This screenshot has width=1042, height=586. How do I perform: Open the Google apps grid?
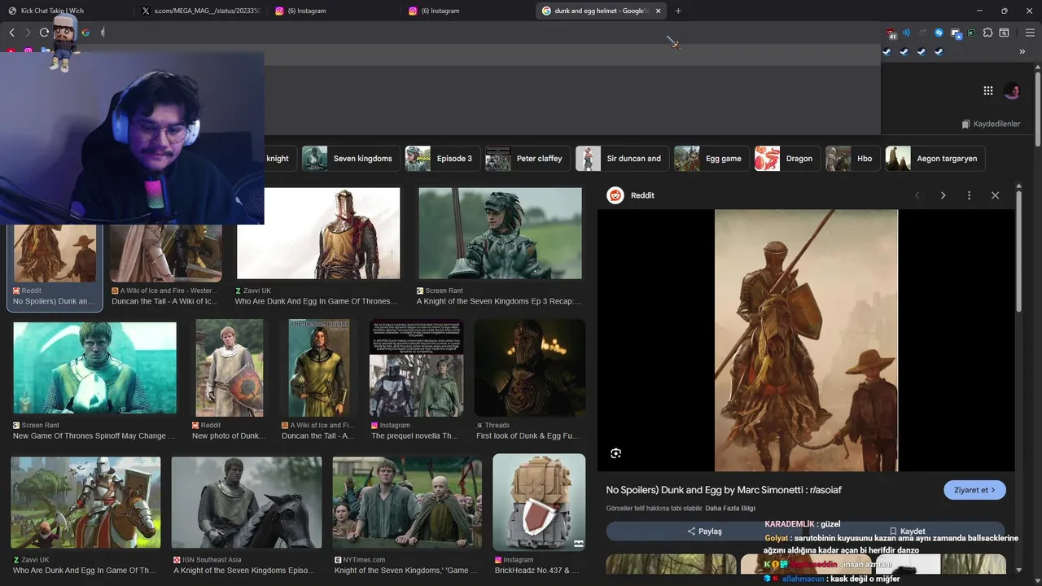pyautogui.click(x=987, y=91)
